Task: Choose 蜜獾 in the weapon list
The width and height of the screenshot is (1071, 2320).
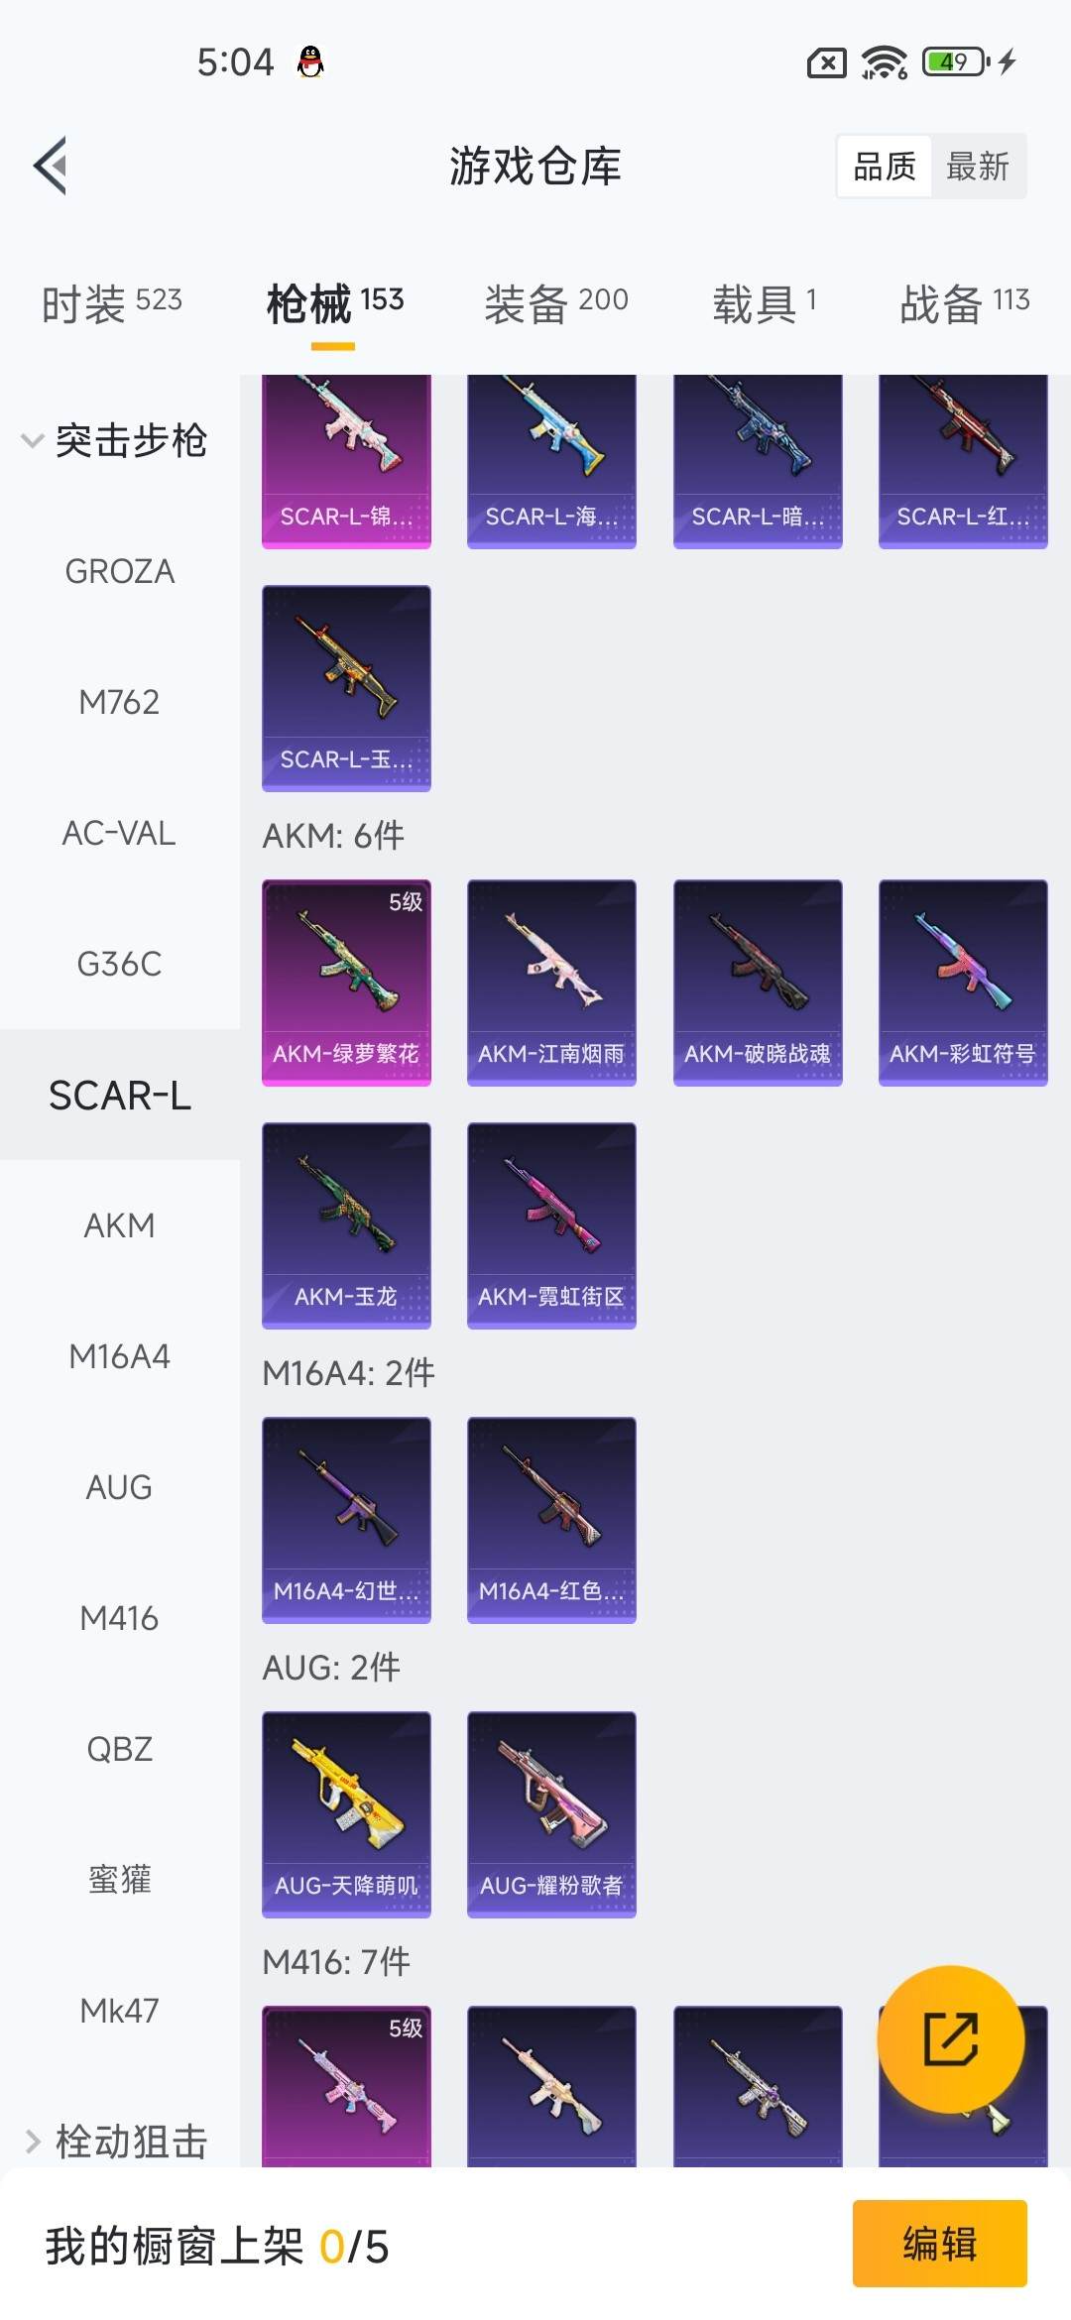Action: coord(120,1880)
